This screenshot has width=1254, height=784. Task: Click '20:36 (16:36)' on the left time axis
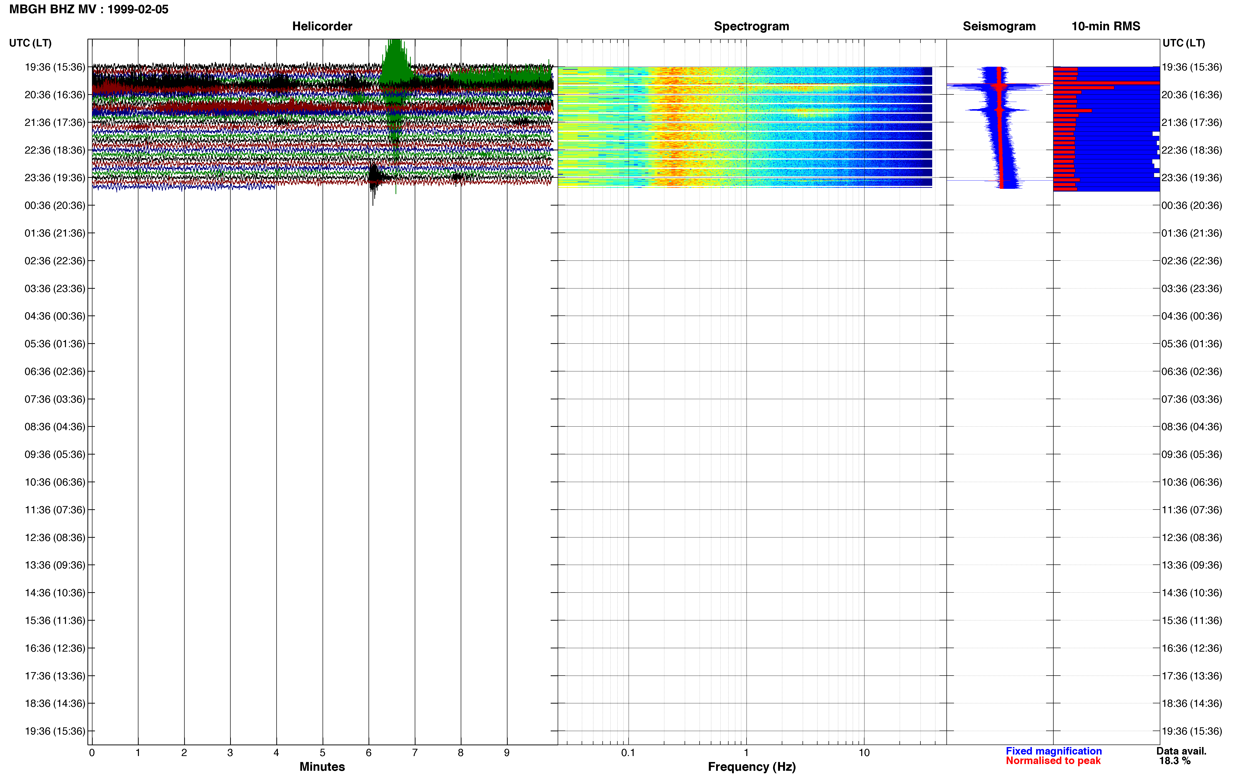click(55, 95)
